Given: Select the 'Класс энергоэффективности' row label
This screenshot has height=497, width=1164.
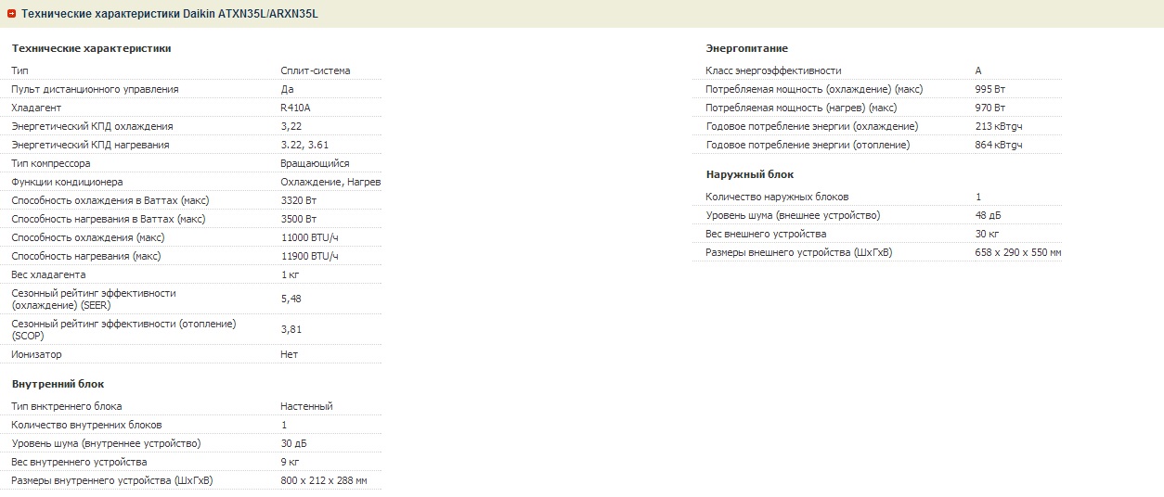Looking at the screenshot, I should (x=773, y=70).
